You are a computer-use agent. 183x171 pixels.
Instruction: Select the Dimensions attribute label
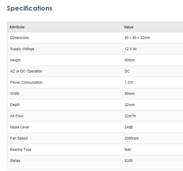pyautogui.click(x=20, y=38)
